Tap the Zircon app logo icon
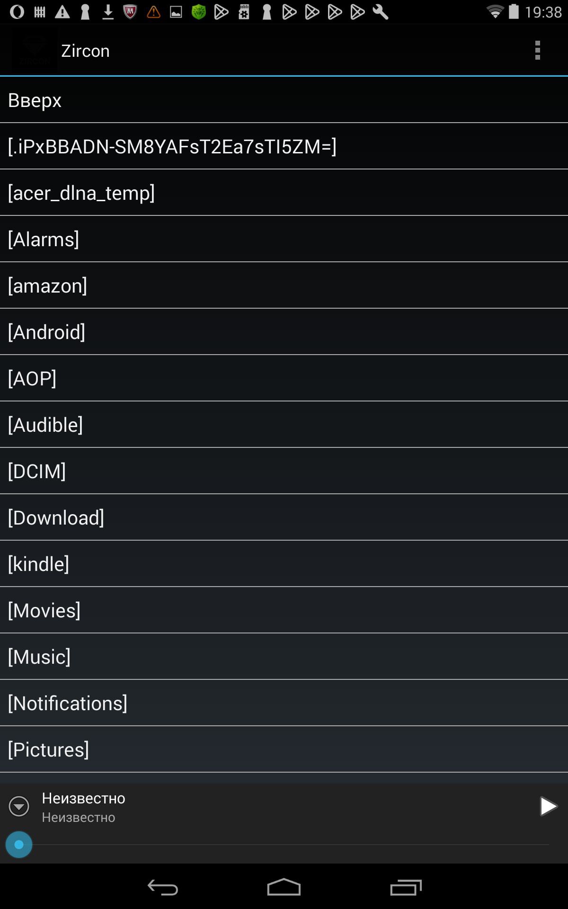The image size is (568, 909). click(x=35, y=51)
